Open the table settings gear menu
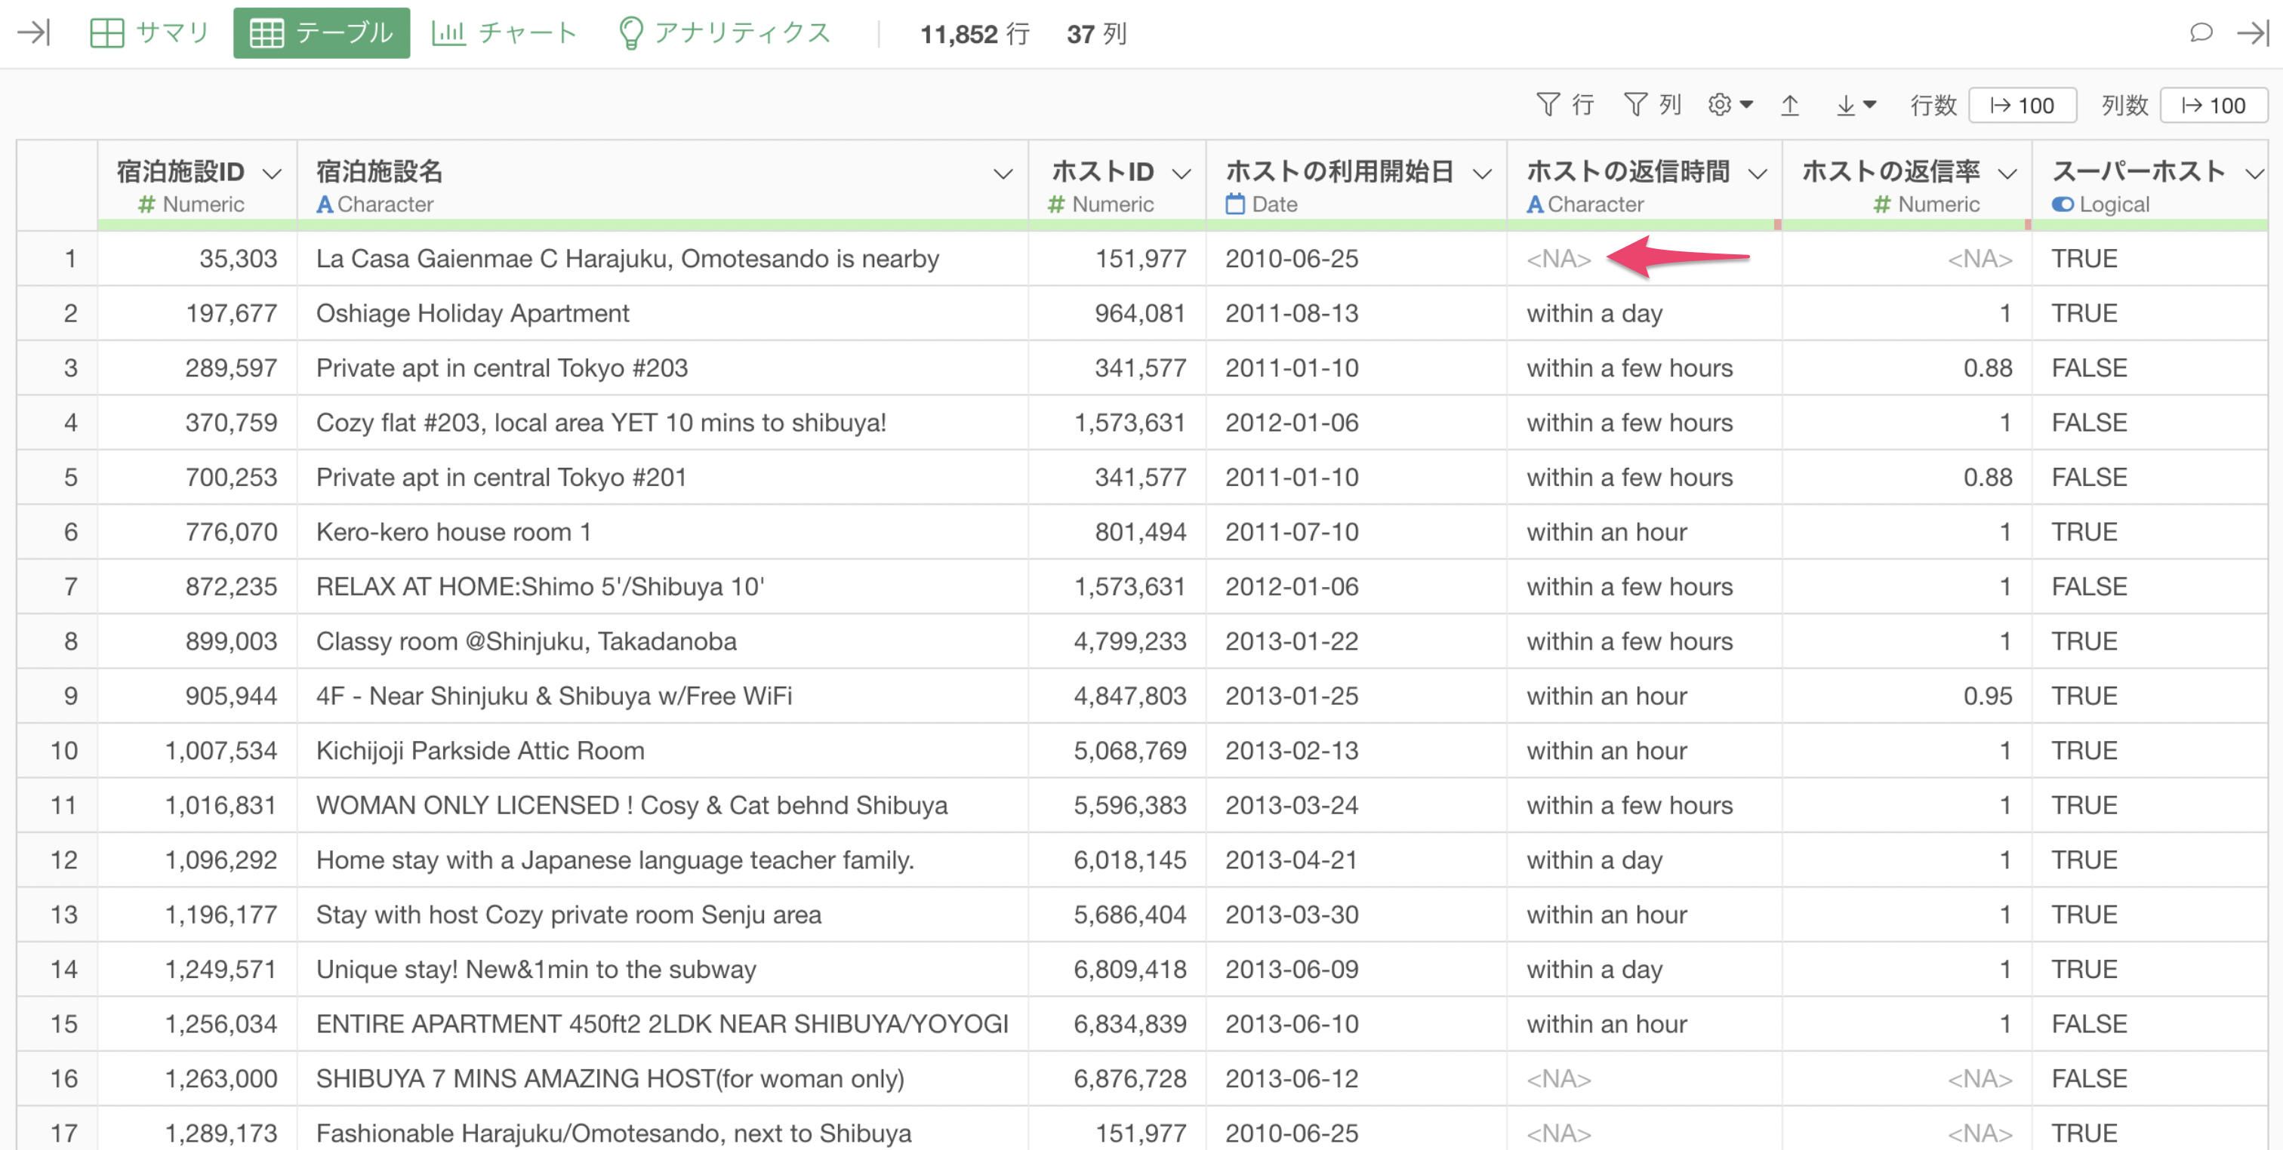Screen dimensions: 2283x1150 1730,106
